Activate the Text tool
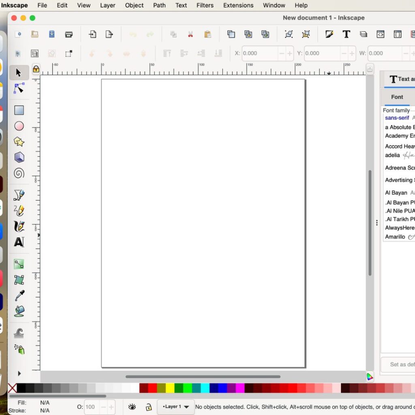The width and height of the screenshot is (415, 415). (x=19, y=242)
